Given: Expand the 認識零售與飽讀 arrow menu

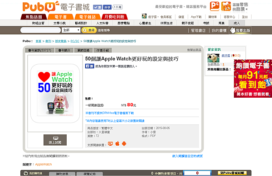Looking at the screenshot, I should click(247, 9).
